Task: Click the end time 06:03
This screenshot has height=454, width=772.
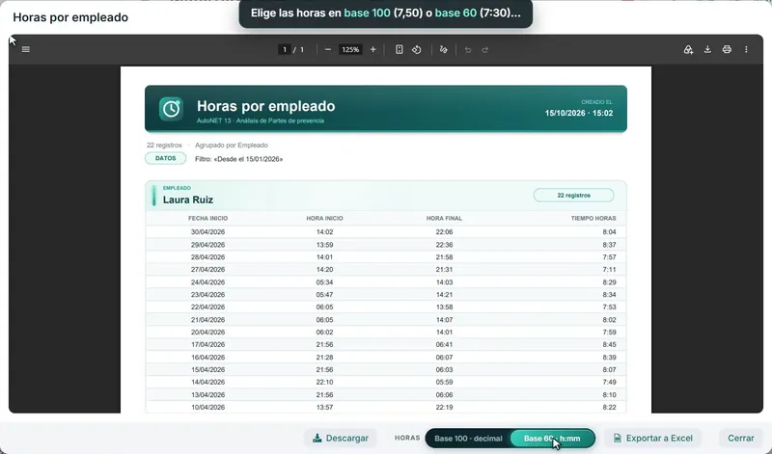Action: (x=444, y=370)
